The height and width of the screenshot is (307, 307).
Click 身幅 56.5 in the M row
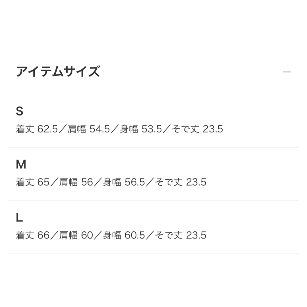[x=124, y=182]
